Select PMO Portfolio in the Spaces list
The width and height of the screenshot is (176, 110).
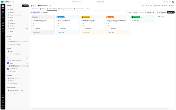pos(19,66)
